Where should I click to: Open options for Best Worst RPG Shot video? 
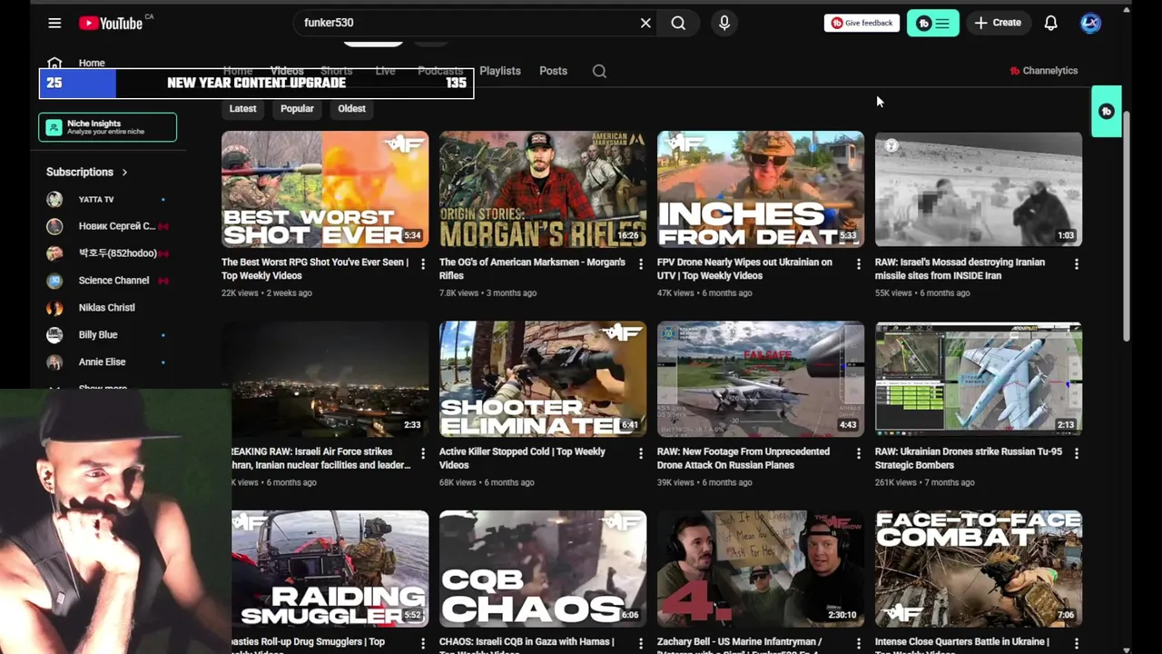tap(422, 264)
